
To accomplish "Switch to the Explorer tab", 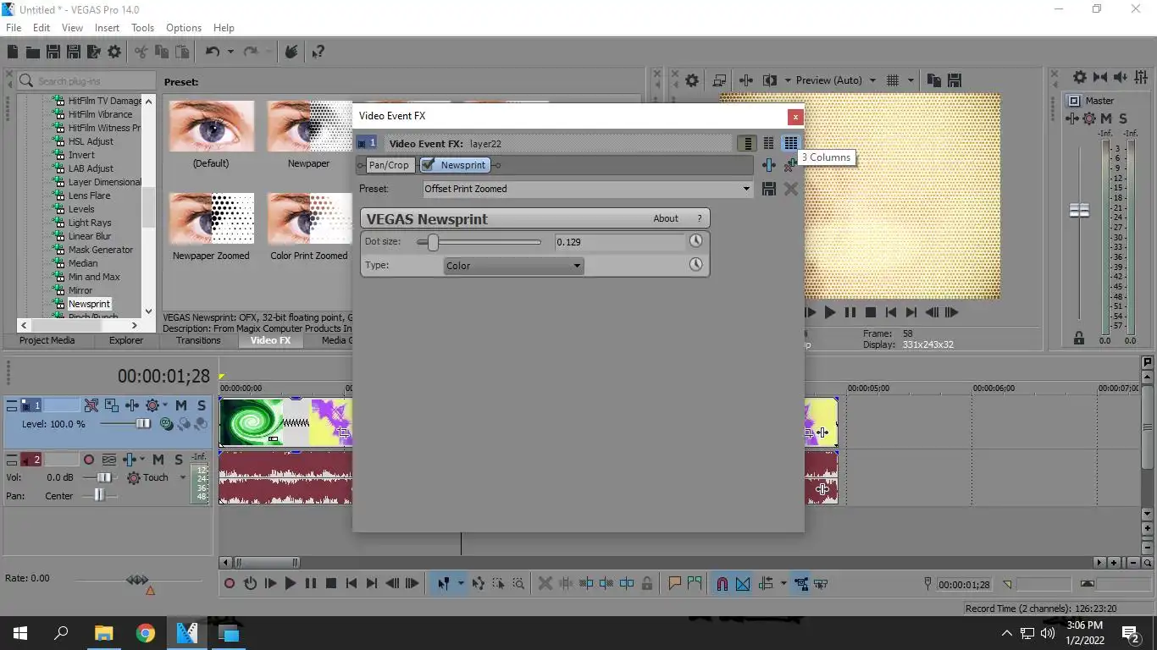I will 126,340.
